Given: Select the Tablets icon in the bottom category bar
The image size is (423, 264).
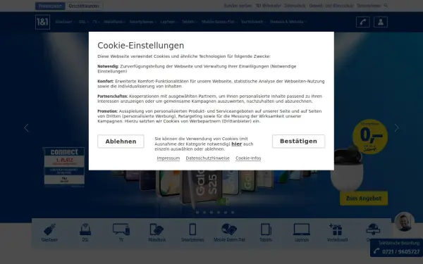Looking at the screenshot, I should pos(266,230).
